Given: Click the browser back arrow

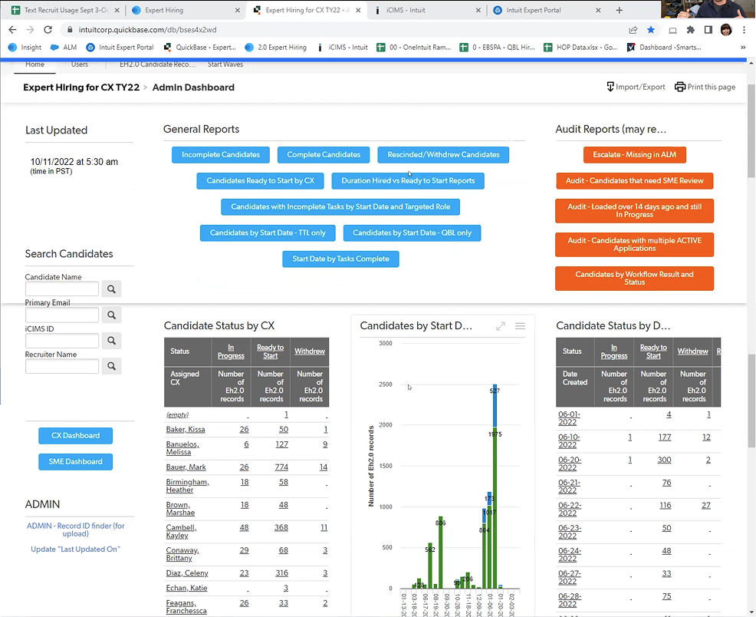Looking at the screenshot, I should (12, 30).
